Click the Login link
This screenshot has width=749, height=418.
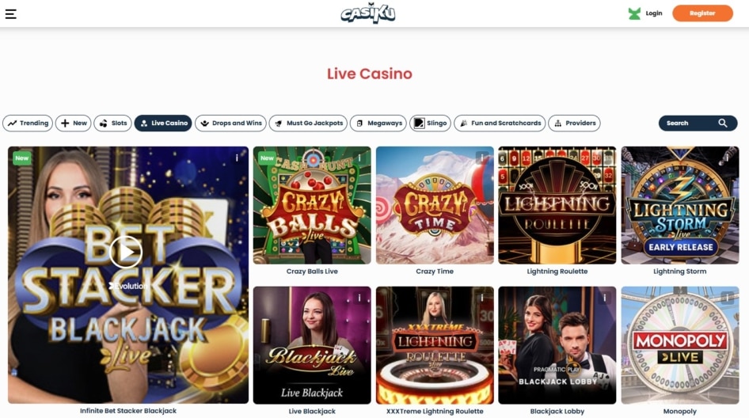[x=654, y=13]
